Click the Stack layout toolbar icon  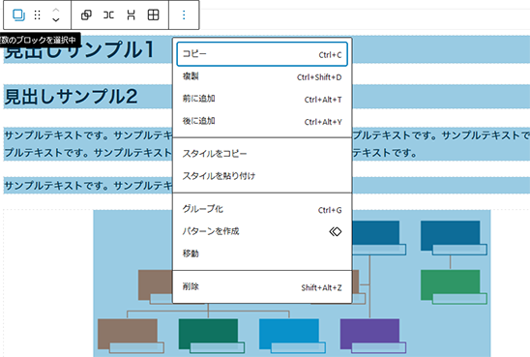tap(131, 15)
